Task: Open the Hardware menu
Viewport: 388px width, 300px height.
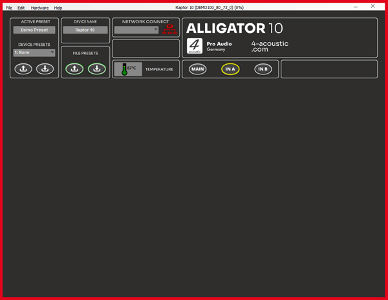Action: pyautogui.click(x=39, y=8)
